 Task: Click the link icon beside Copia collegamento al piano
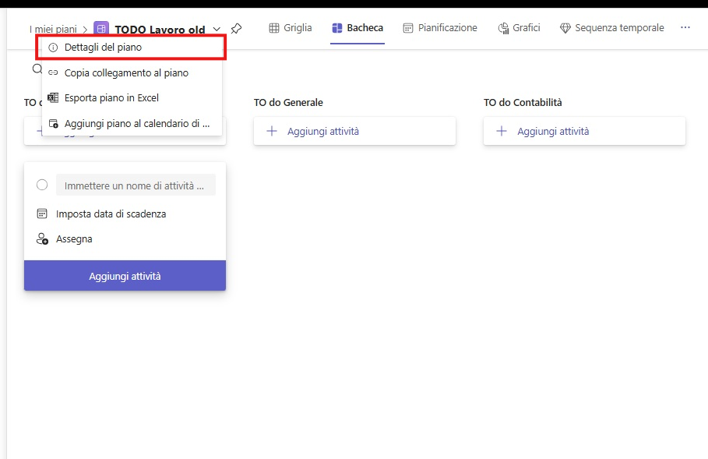[53, 72]
